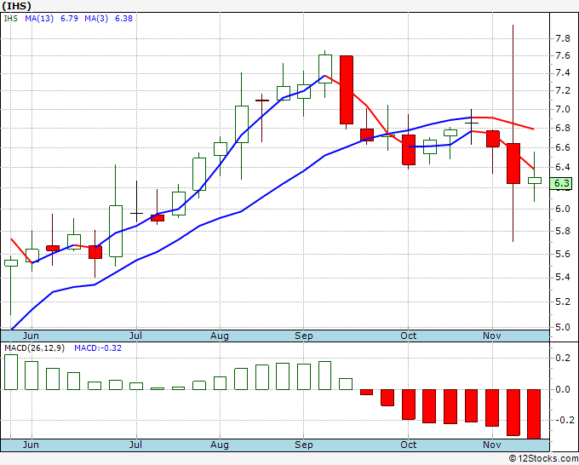Click the 6.6 price axis label
This screenshot has width=579, height=465.
[x=562, y=147]
